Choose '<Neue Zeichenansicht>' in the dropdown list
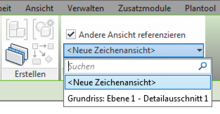The height and width of the screenshot is (114, 220). tap(137, 82)
